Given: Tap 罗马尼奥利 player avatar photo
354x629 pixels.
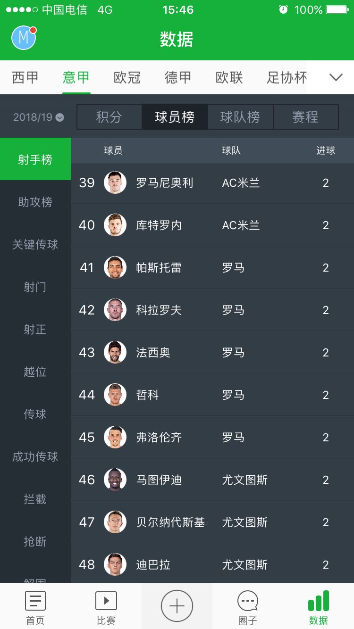Looking at the screenshot, I should (115, 182).
